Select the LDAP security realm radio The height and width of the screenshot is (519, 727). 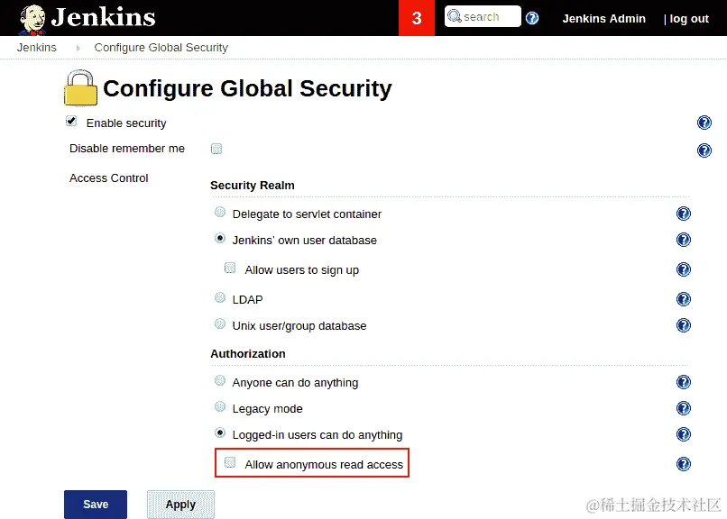pyautogui.click(x=220, y=297)
